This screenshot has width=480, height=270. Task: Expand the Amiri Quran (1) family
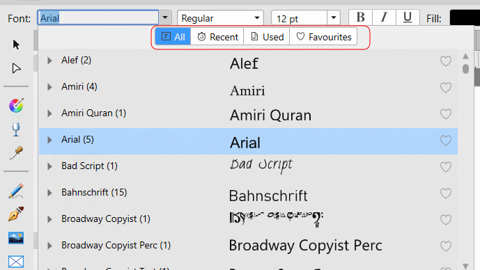pyautogui.click(x=49, y=113)
